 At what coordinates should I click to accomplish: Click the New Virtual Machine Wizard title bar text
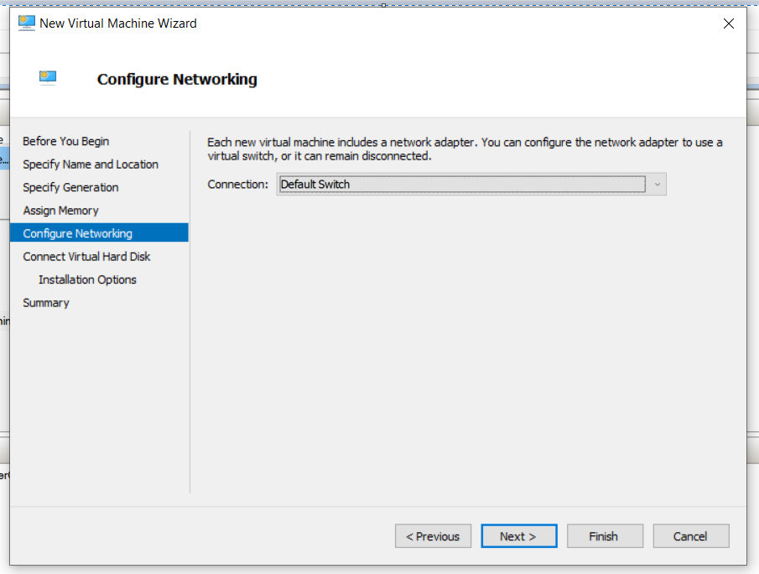pyautogui.click(x=118, y=23)
